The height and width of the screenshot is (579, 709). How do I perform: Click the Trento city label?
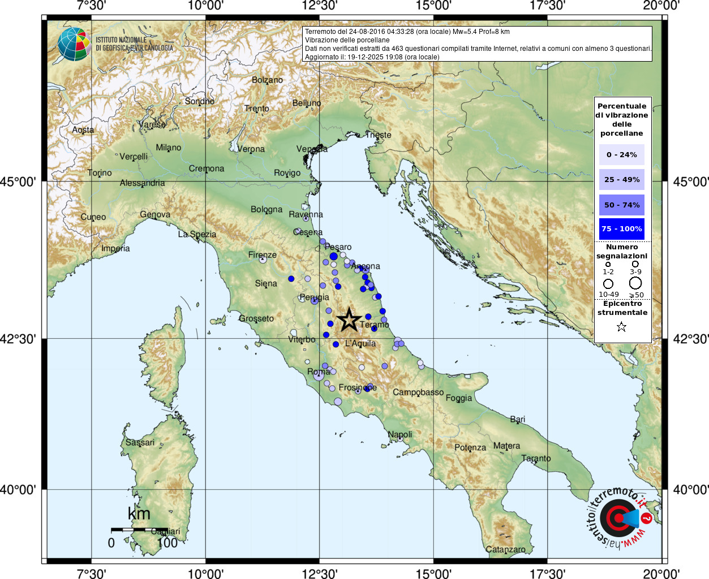click(x=257, y=109)
